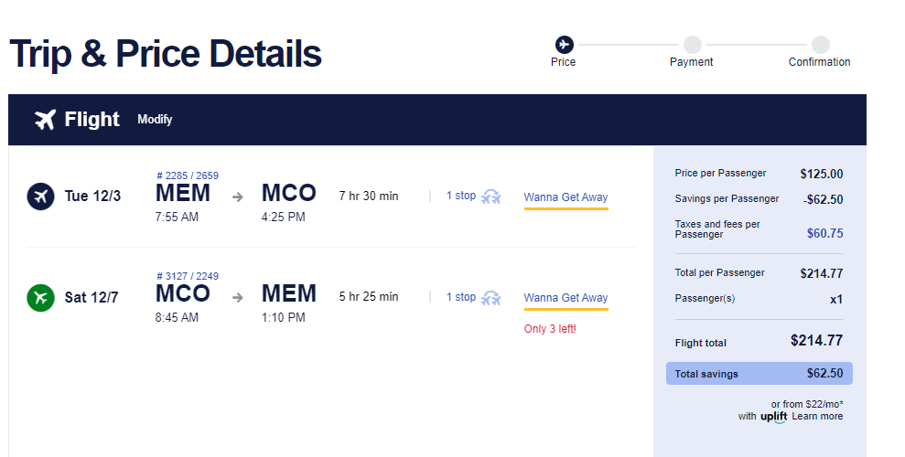Click the plane-change icon on Sat 12/7 flight

(492, 297)
